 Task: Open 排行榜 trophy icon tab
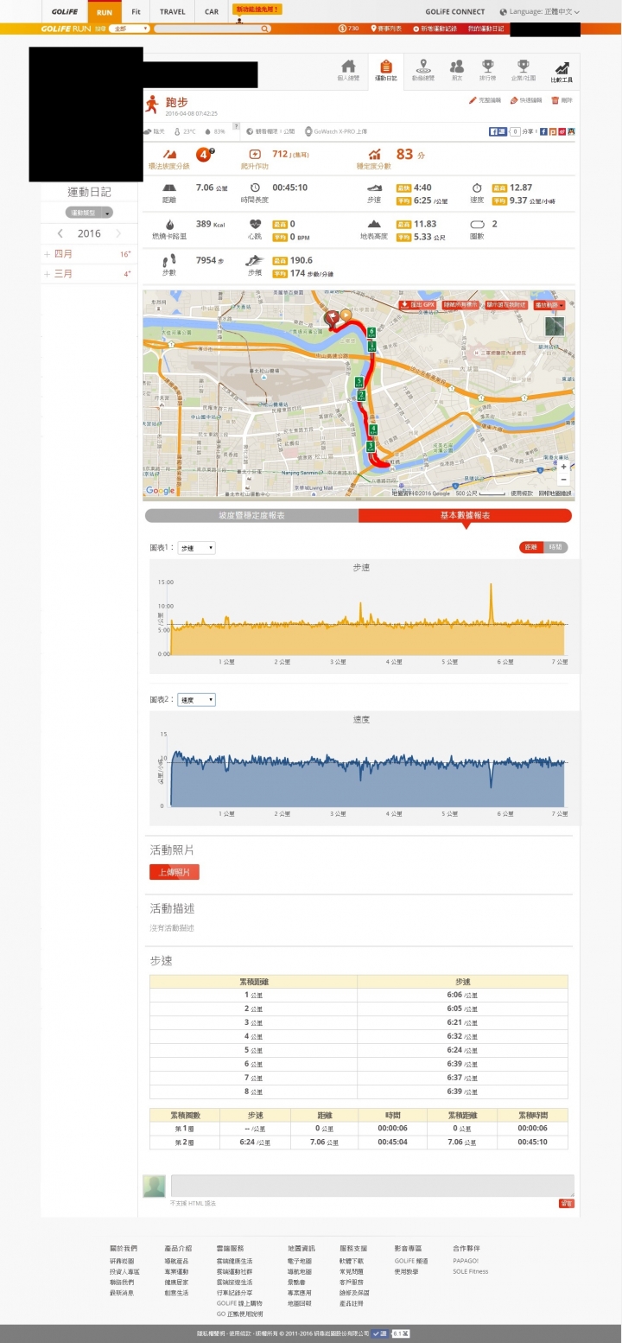click(x=488, y=71)
